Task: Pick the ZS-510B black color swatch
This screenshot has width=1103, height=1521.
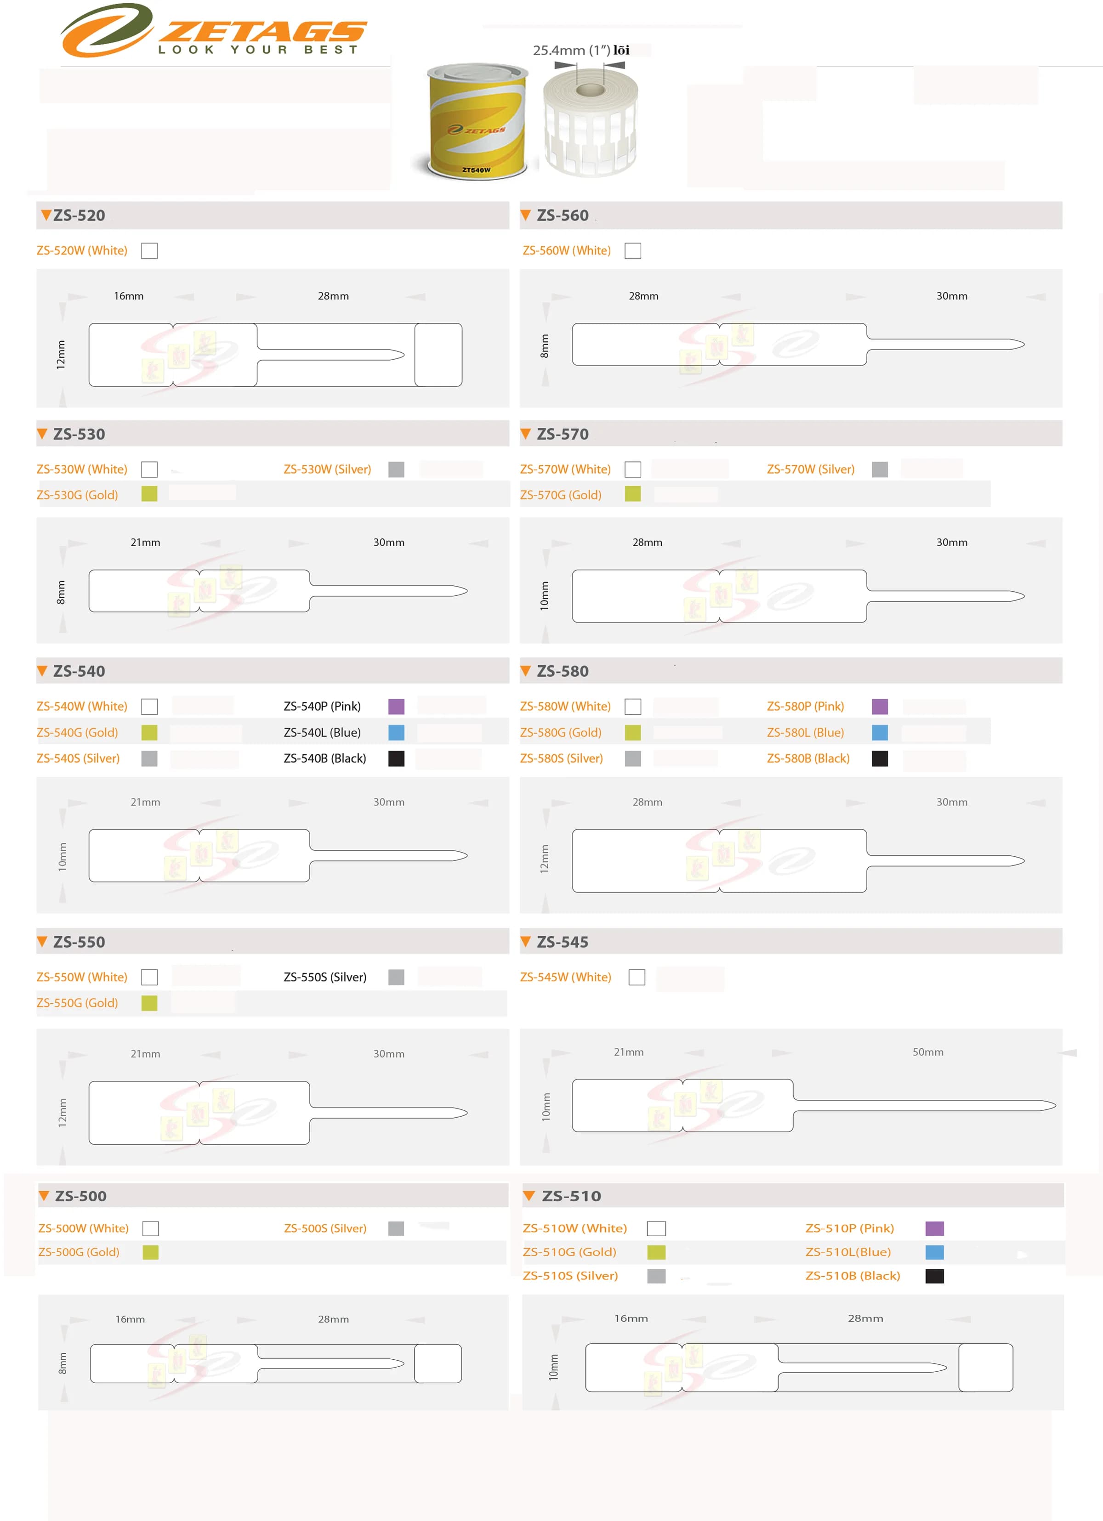Action: 935,1276
